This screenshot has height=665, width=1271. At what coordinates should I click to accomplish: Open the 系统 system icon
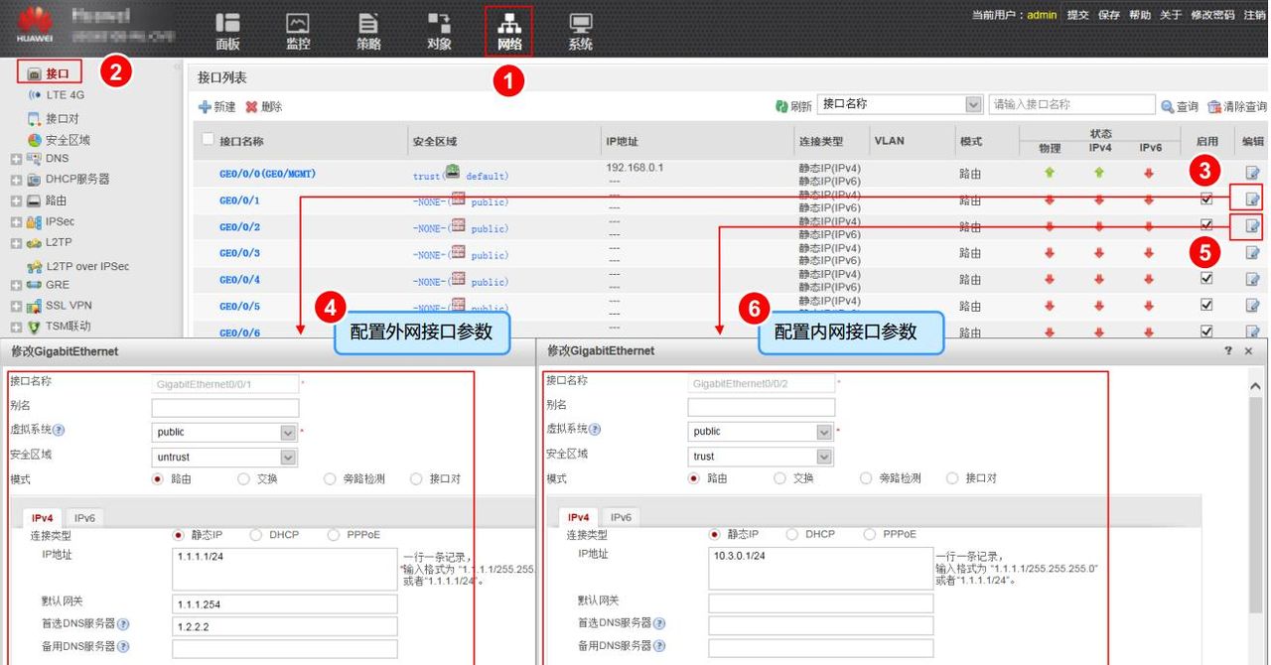click(x=579, y=30)
